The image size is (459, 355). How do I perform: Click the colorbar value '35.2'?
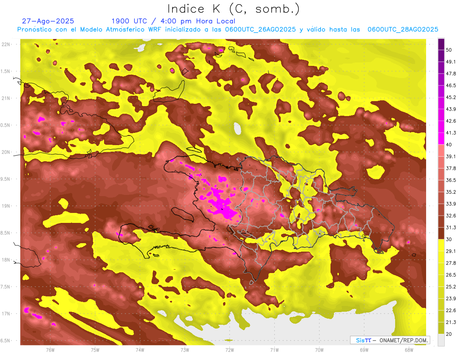point(451,192)
